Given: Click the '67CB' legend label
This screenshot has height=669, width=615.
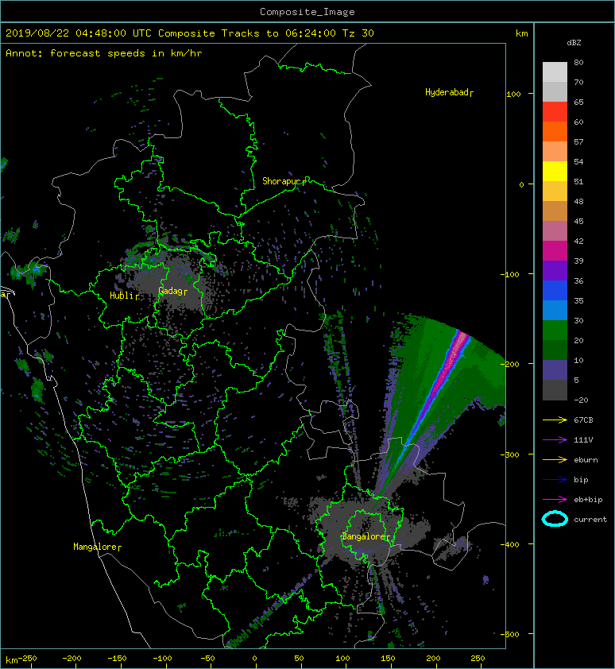Looking at the screenshot, I should pos(583,420).
